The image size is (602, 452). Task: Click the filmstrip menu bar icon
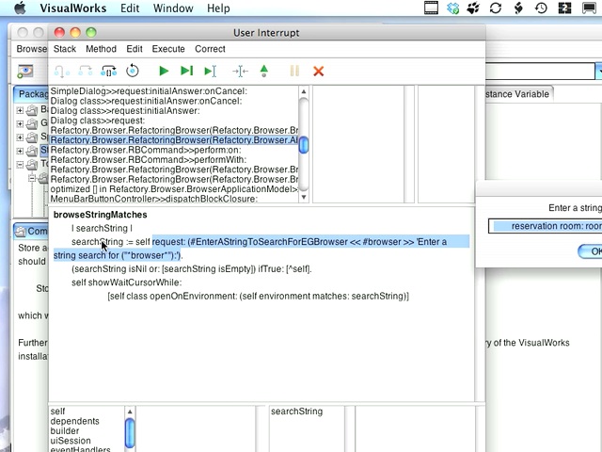431,8
